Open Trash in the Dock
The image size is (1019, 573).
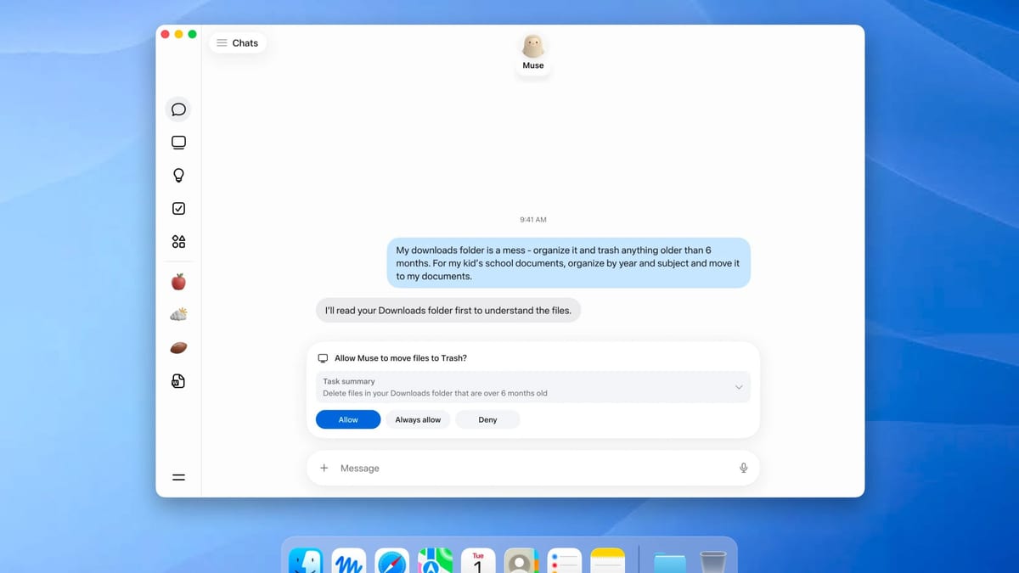[x=713, y=562]
